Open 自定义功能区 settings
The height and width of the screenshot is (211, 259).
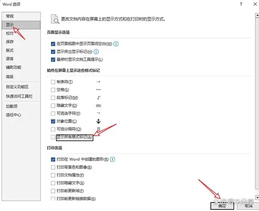click(x=21, y=87)
